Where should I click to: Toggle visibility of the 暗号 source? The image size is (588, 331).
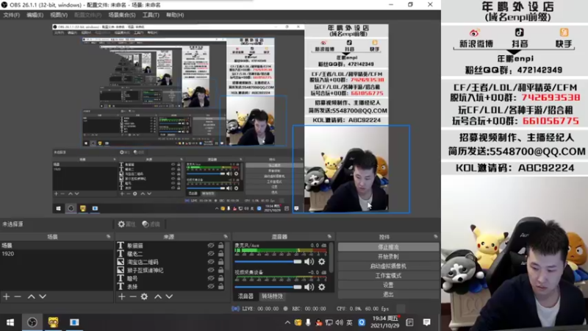(211, 278)
